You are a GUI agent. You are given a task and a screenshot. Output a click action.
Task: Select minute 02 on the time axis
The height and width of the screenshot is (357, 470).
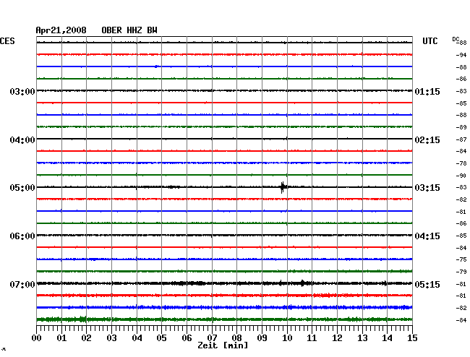(86, 337)
